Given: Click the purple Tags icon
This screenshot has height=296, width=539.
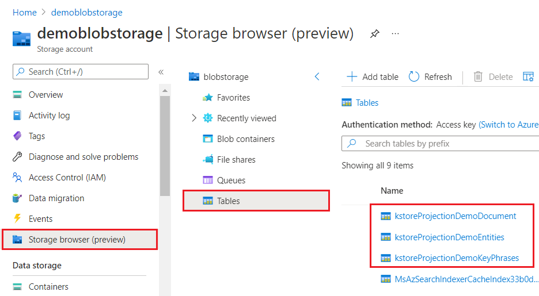Looking at the screenshot, I should [x=17, y=136].
